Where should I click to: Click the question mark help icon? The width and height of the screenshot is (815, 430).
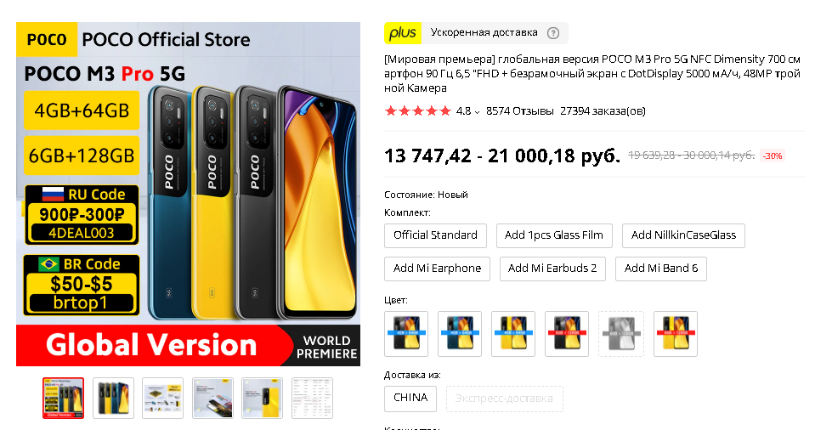click(x=553, y=33)
